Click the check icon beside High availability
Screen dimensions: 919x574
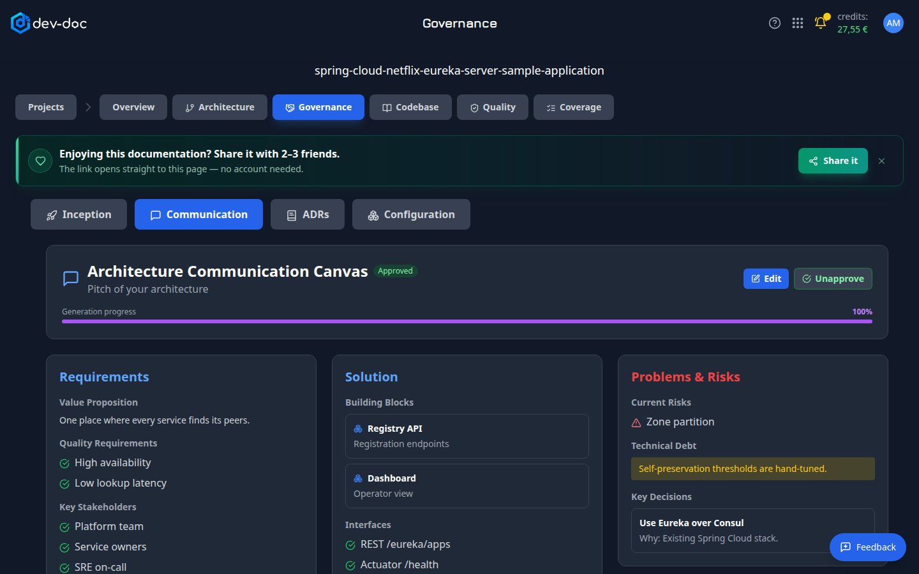64,464
